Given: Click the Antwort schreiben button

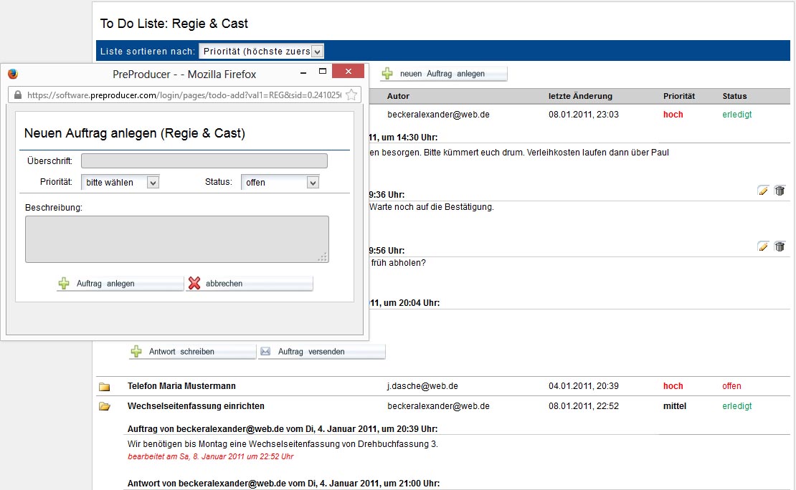Looking at the screenshot, I should click(x=192, y=352).
